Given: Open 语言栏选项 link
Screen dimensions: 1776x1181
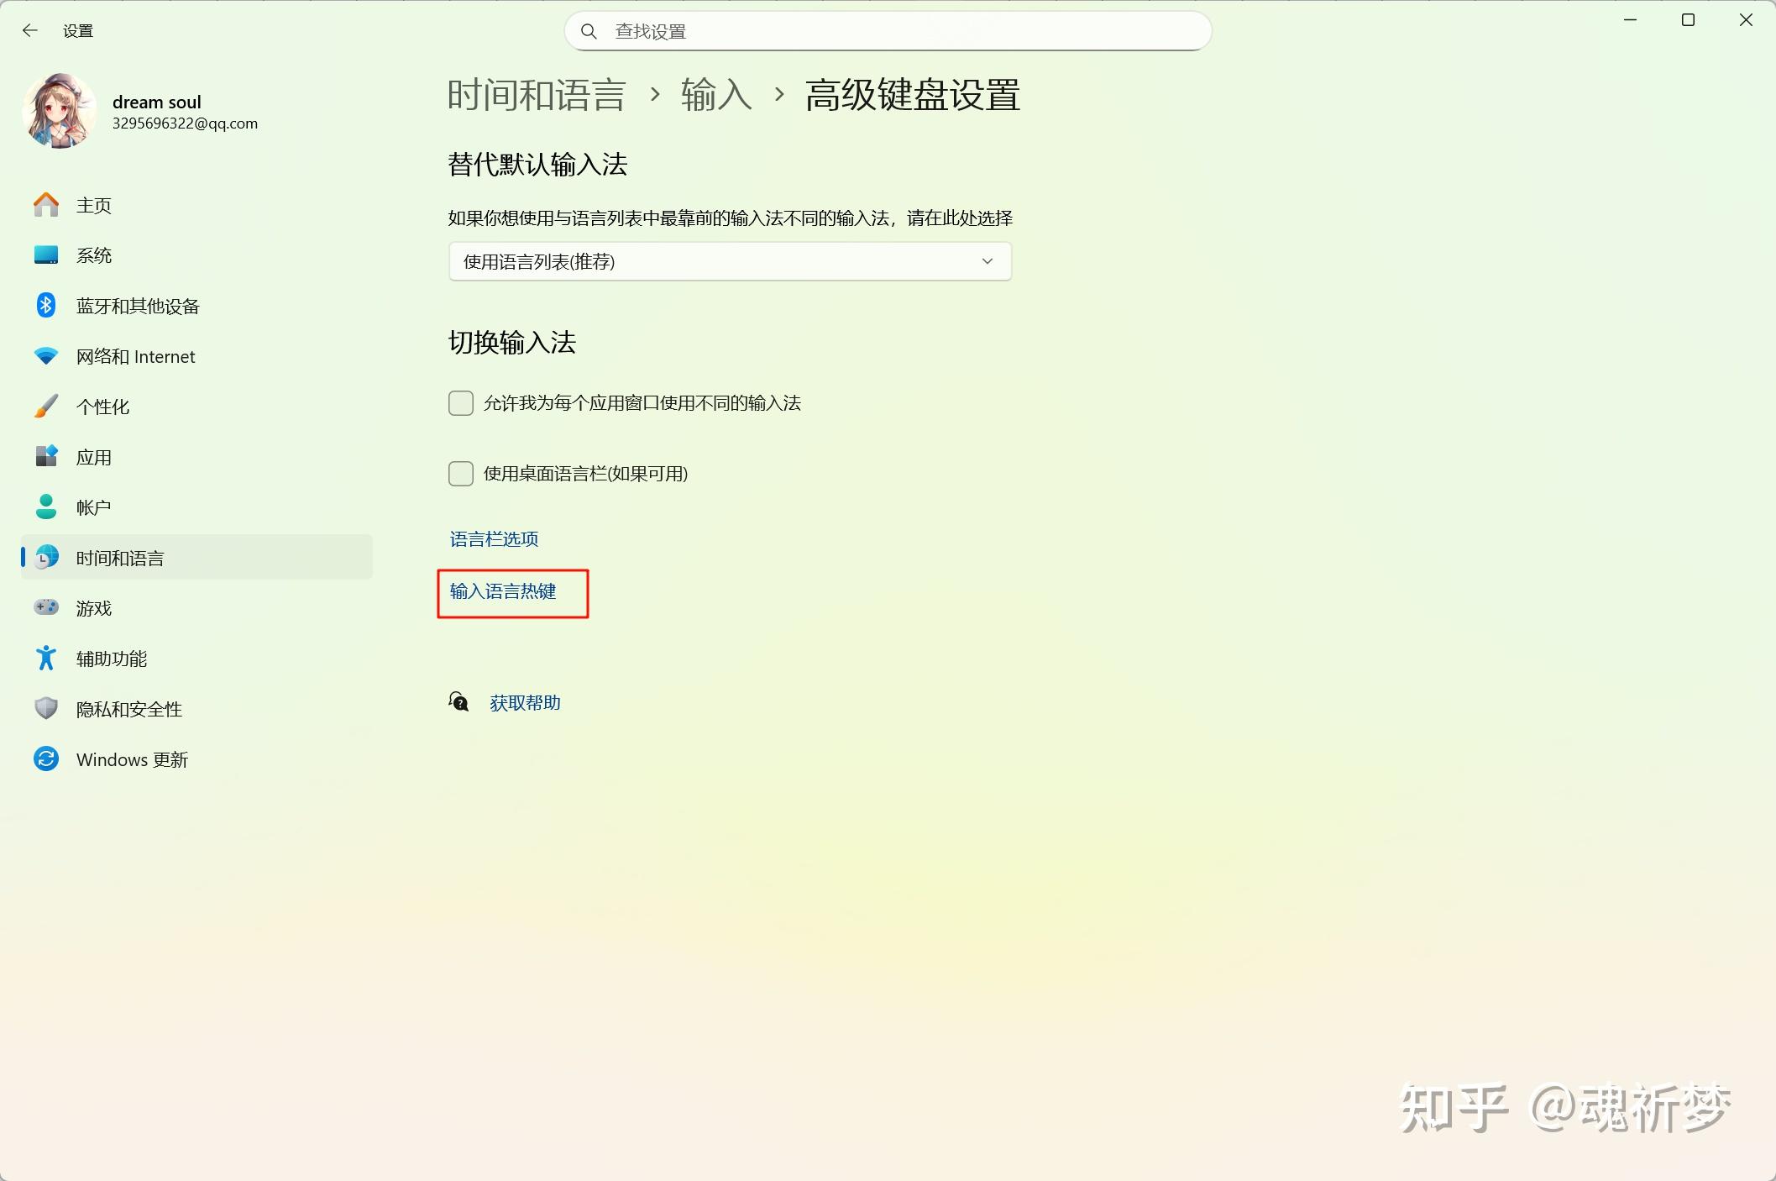Looking at the screenshot, I should coord(493,538).
